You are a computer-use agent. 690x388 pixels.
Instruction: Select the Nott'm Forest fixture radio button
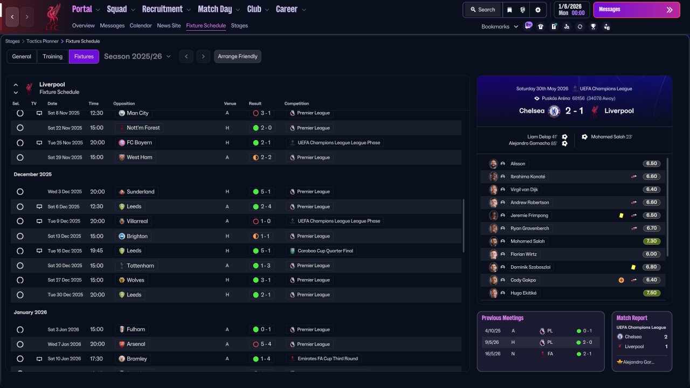point(20,128)
